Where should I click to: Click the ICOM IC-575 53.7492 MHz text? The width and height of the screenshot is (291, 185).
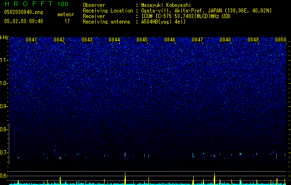(186, 16)
